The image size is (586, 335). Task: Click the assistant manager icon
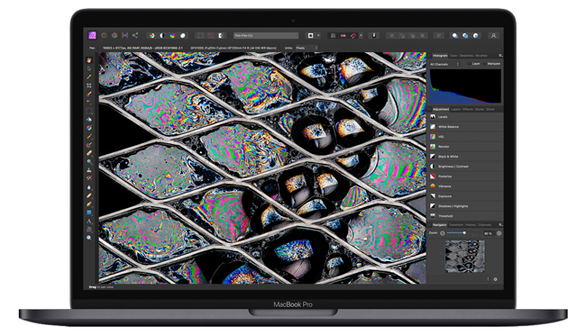[373, 35]
